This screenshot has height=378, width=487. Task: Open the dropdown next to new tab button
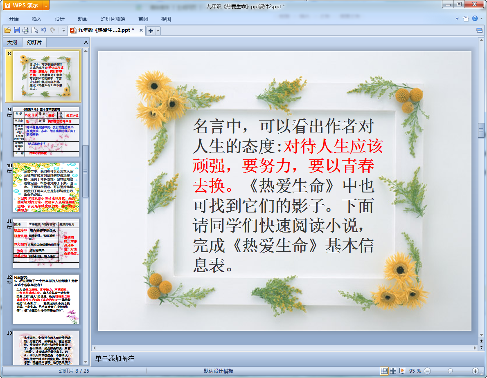pyautogui.click(x=158, y=31)
